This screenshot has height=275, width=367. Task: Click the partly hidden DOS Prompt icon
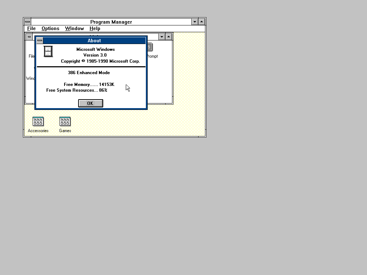(150, 47)
